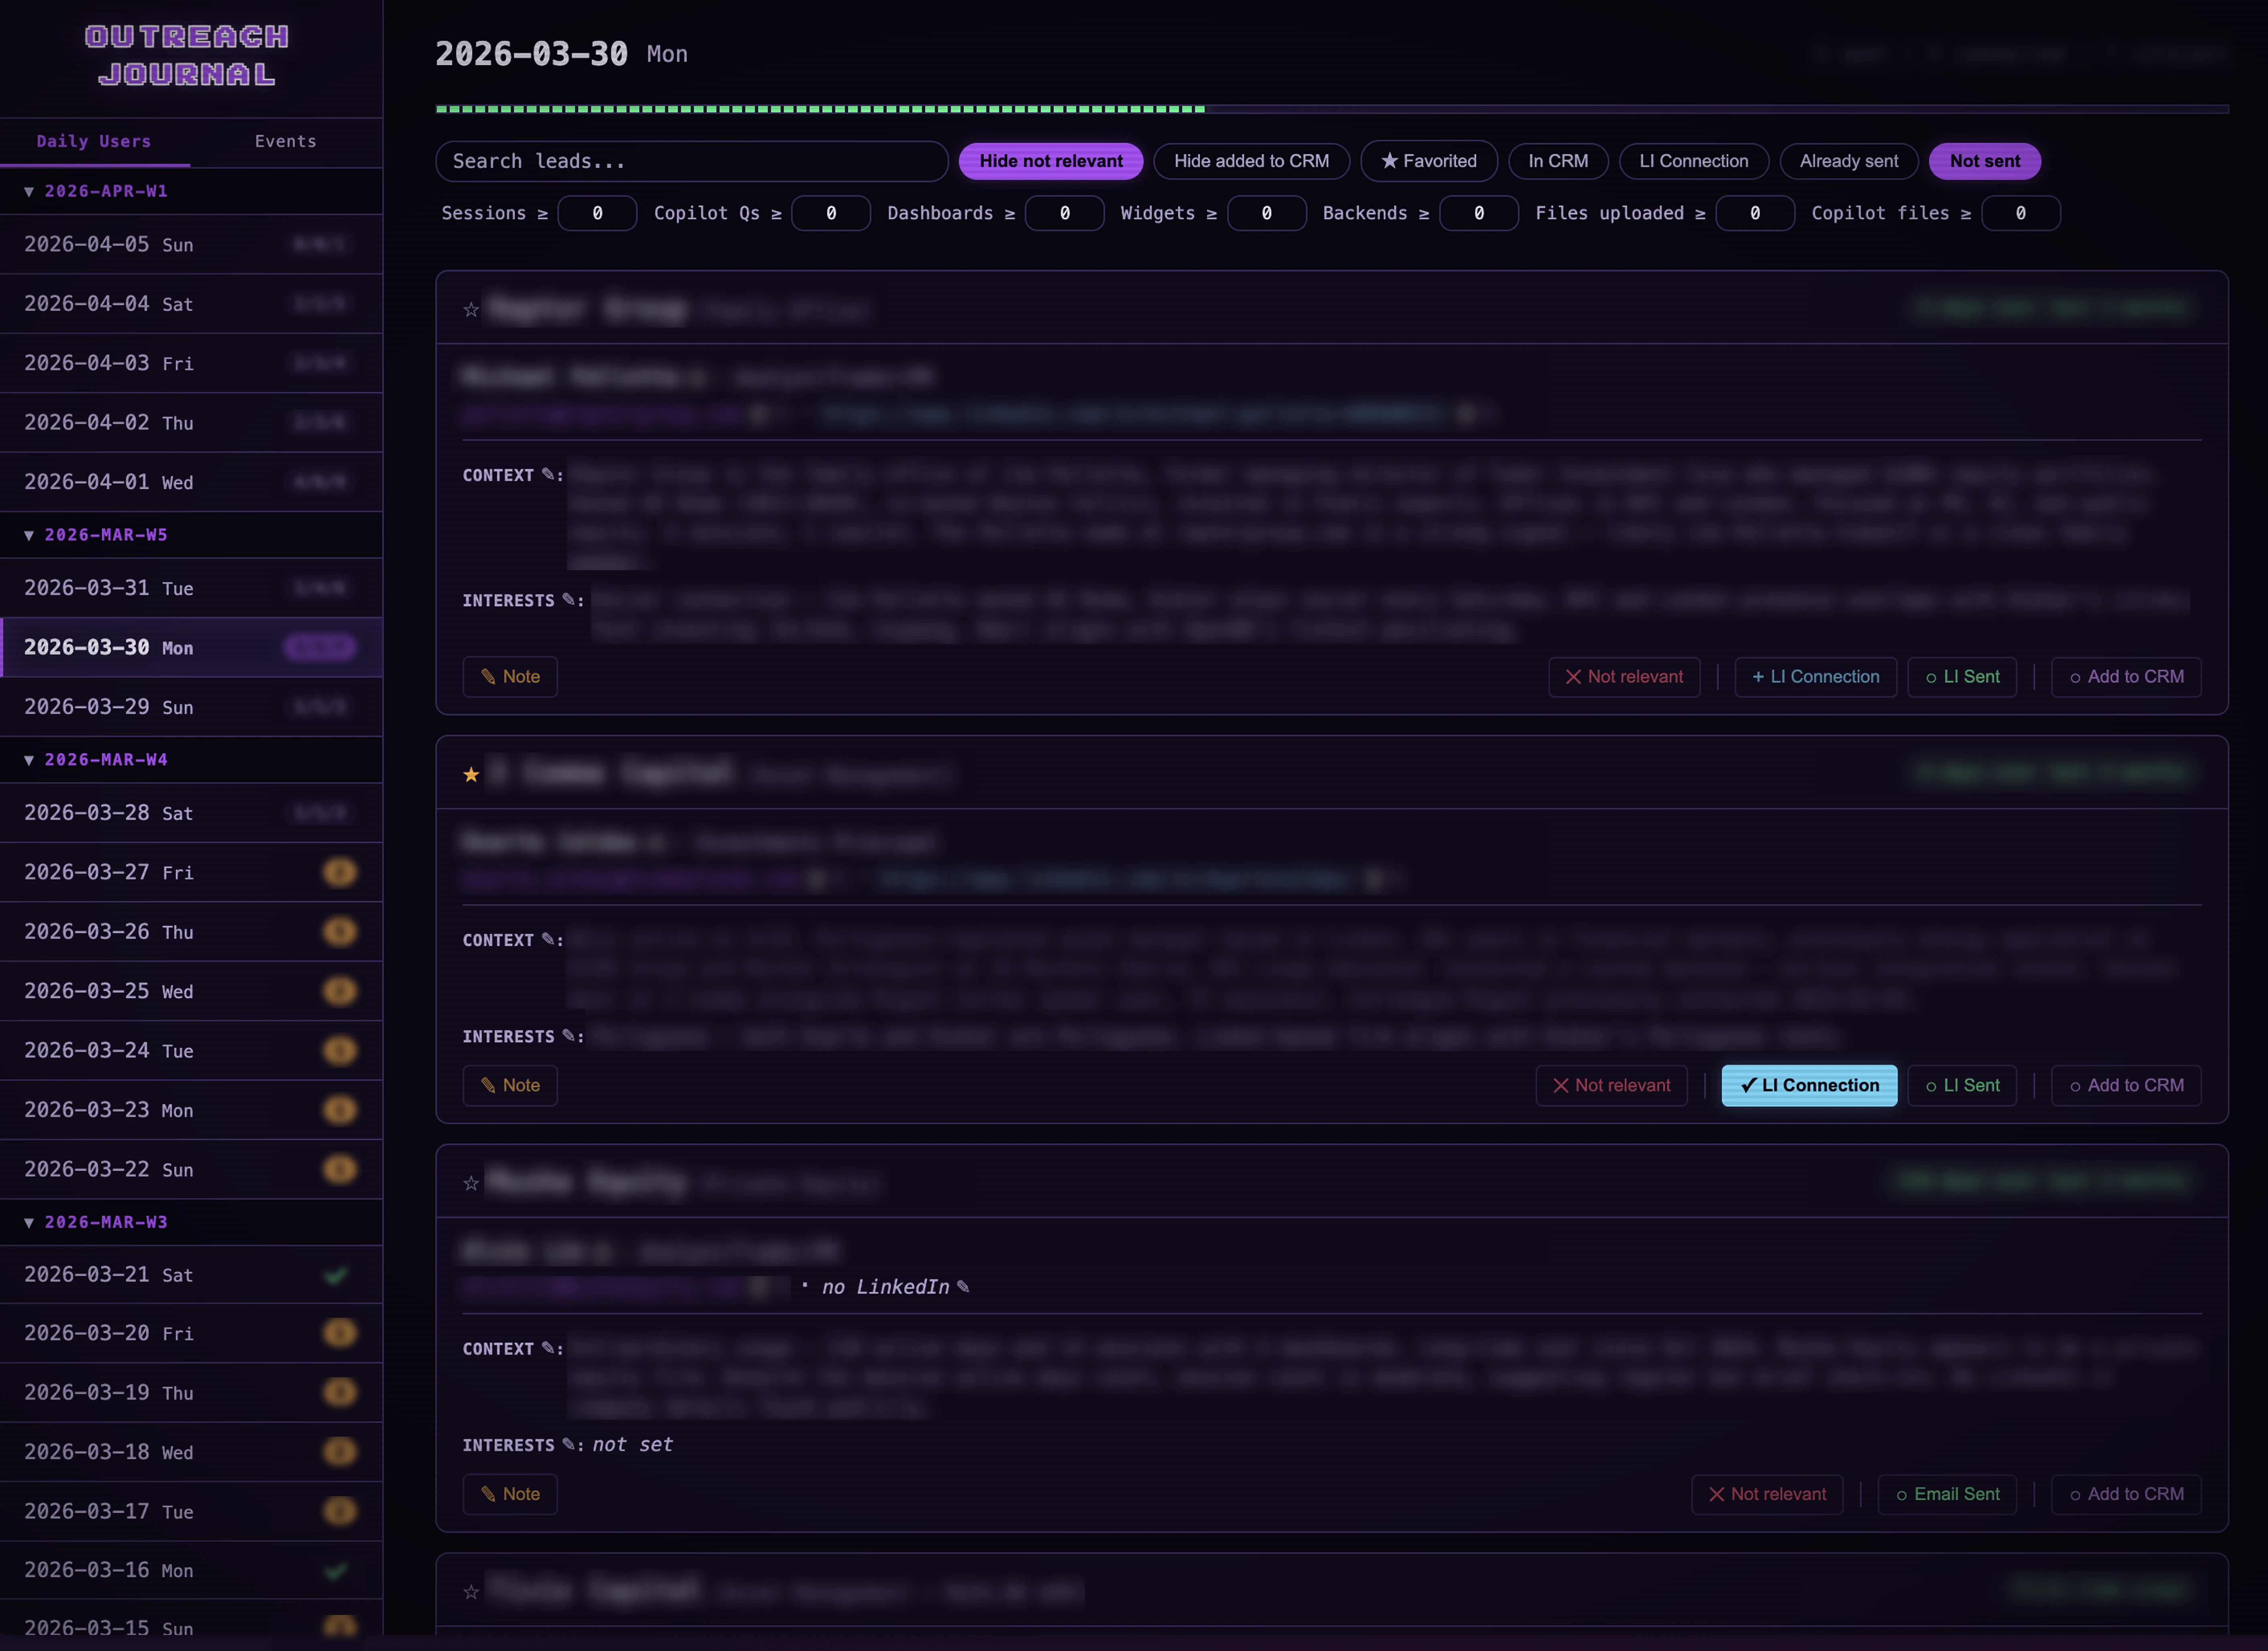
Task: Edit INTERESTS pencil in the gold-starred card
Action: coord(568,1035)
